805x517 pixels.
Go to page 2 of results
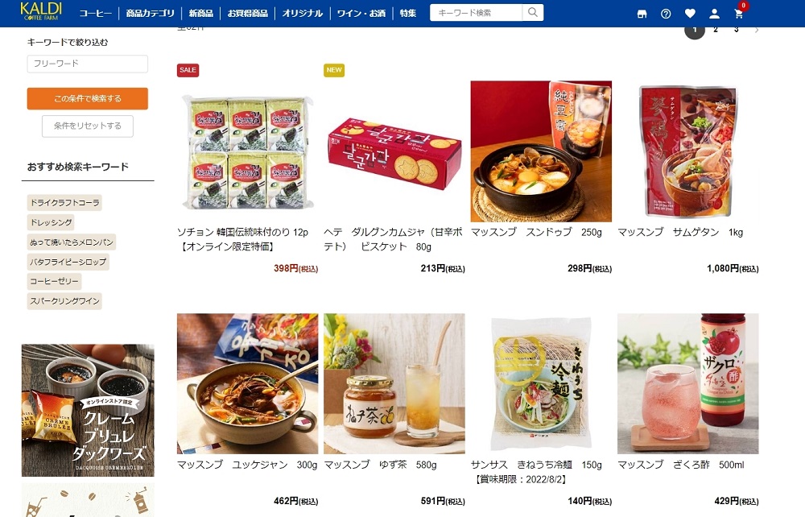click(x=716, y=30)
